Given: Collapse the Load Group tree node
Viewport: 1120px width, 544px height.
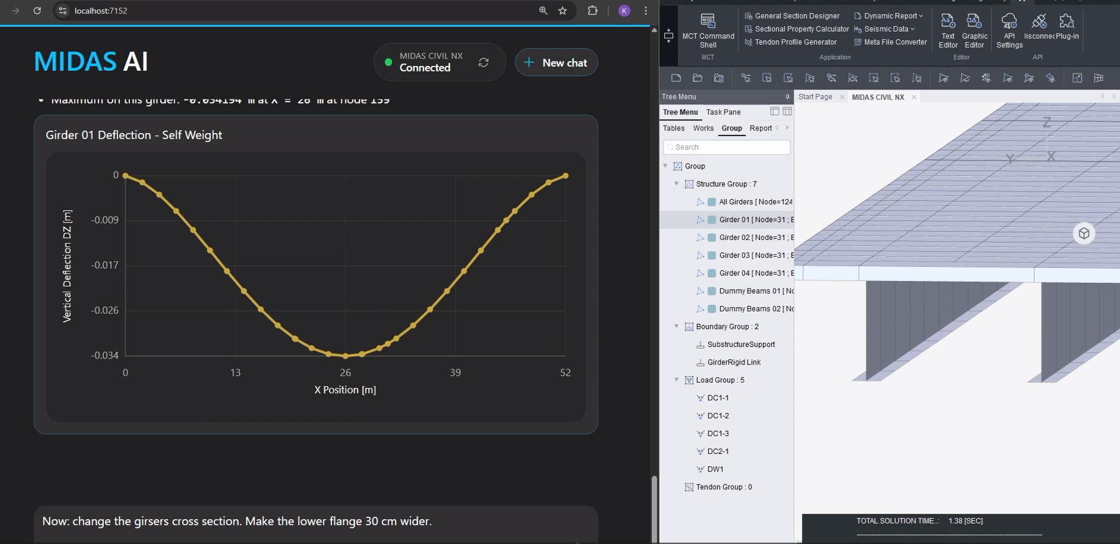Looking at the screenshot, I should click(677, 380).
